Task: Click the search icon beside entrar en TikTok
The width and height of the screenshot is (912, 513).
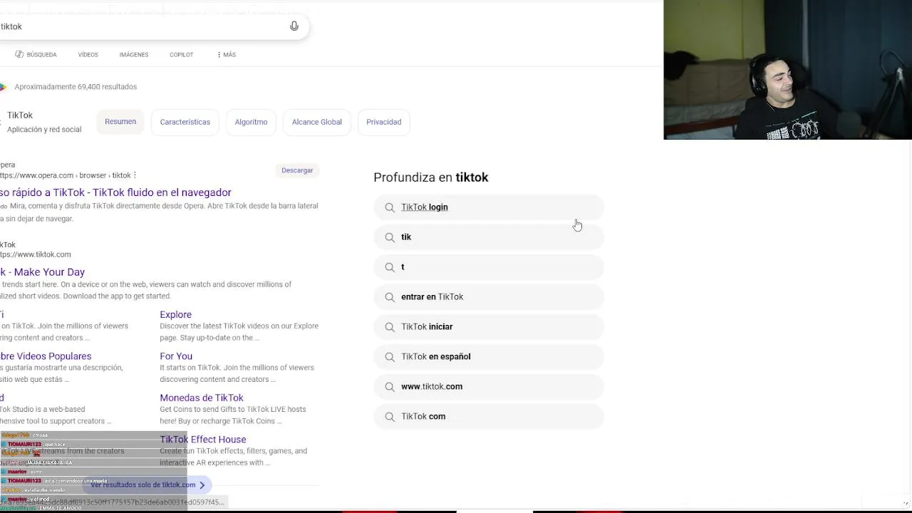Action: (390, 297)
